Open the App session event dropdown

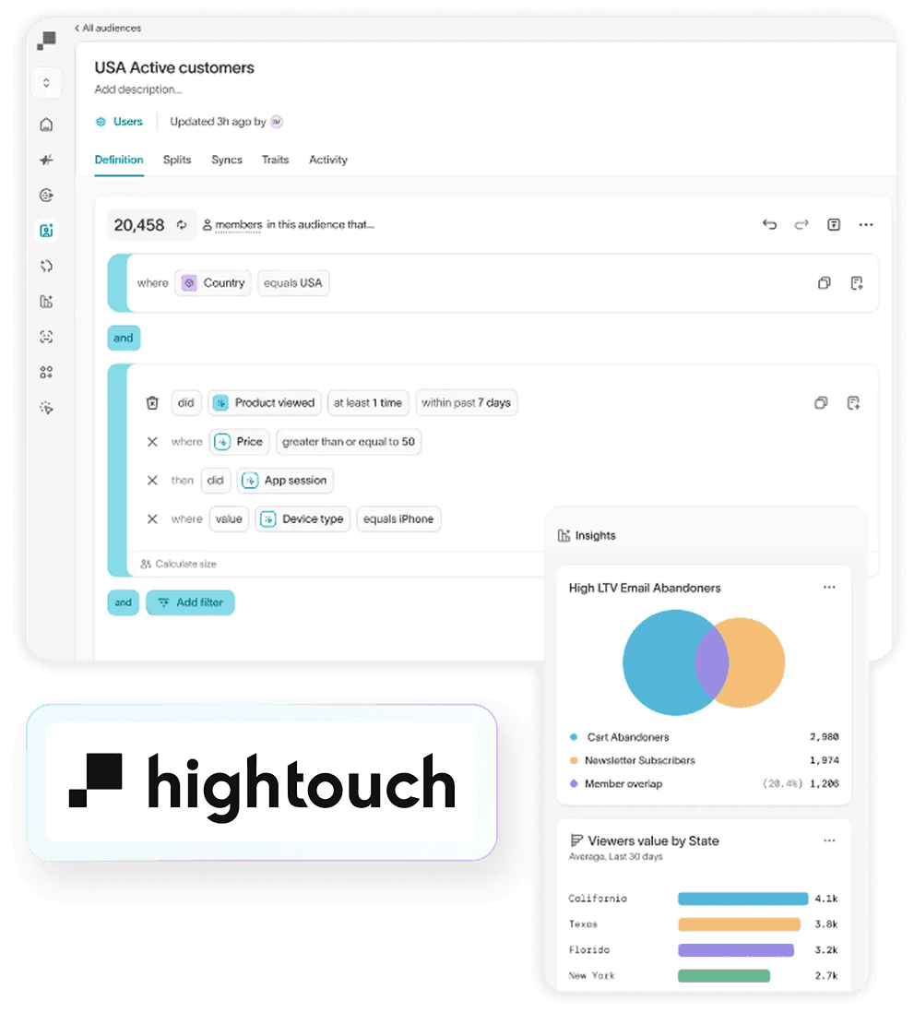(285, 481)
